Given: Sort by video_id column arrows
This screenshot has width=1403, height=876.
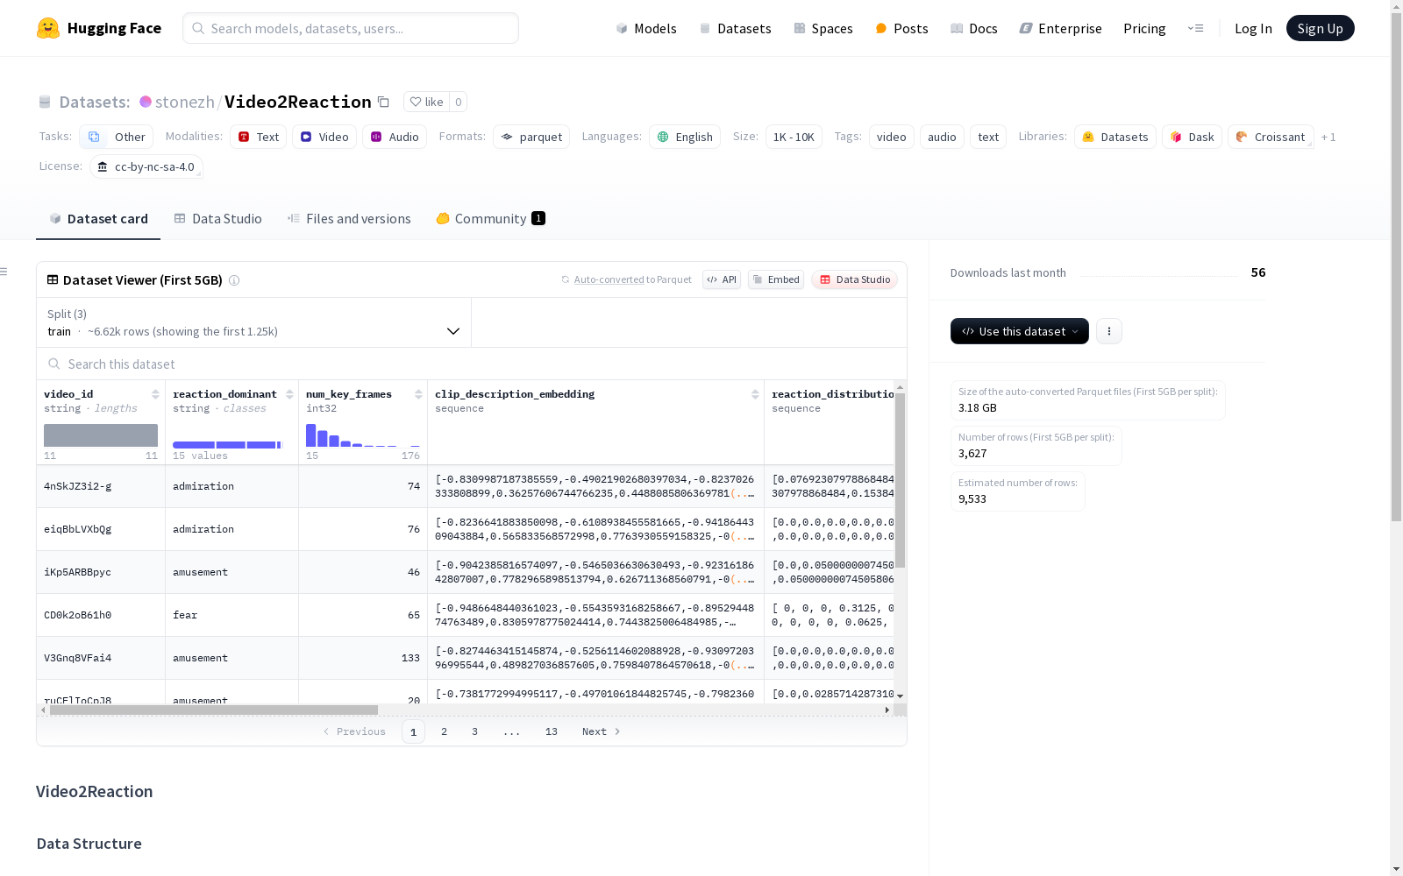Looking at the screenshot, I should click(155, 394).
